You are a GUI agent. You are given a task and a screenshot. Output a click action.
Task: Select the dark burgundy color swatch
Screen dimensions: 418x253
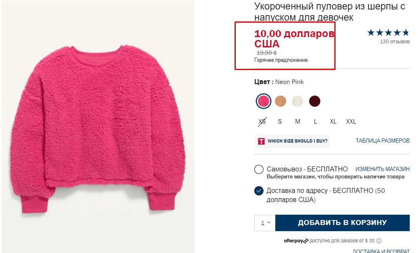point(315,101)
